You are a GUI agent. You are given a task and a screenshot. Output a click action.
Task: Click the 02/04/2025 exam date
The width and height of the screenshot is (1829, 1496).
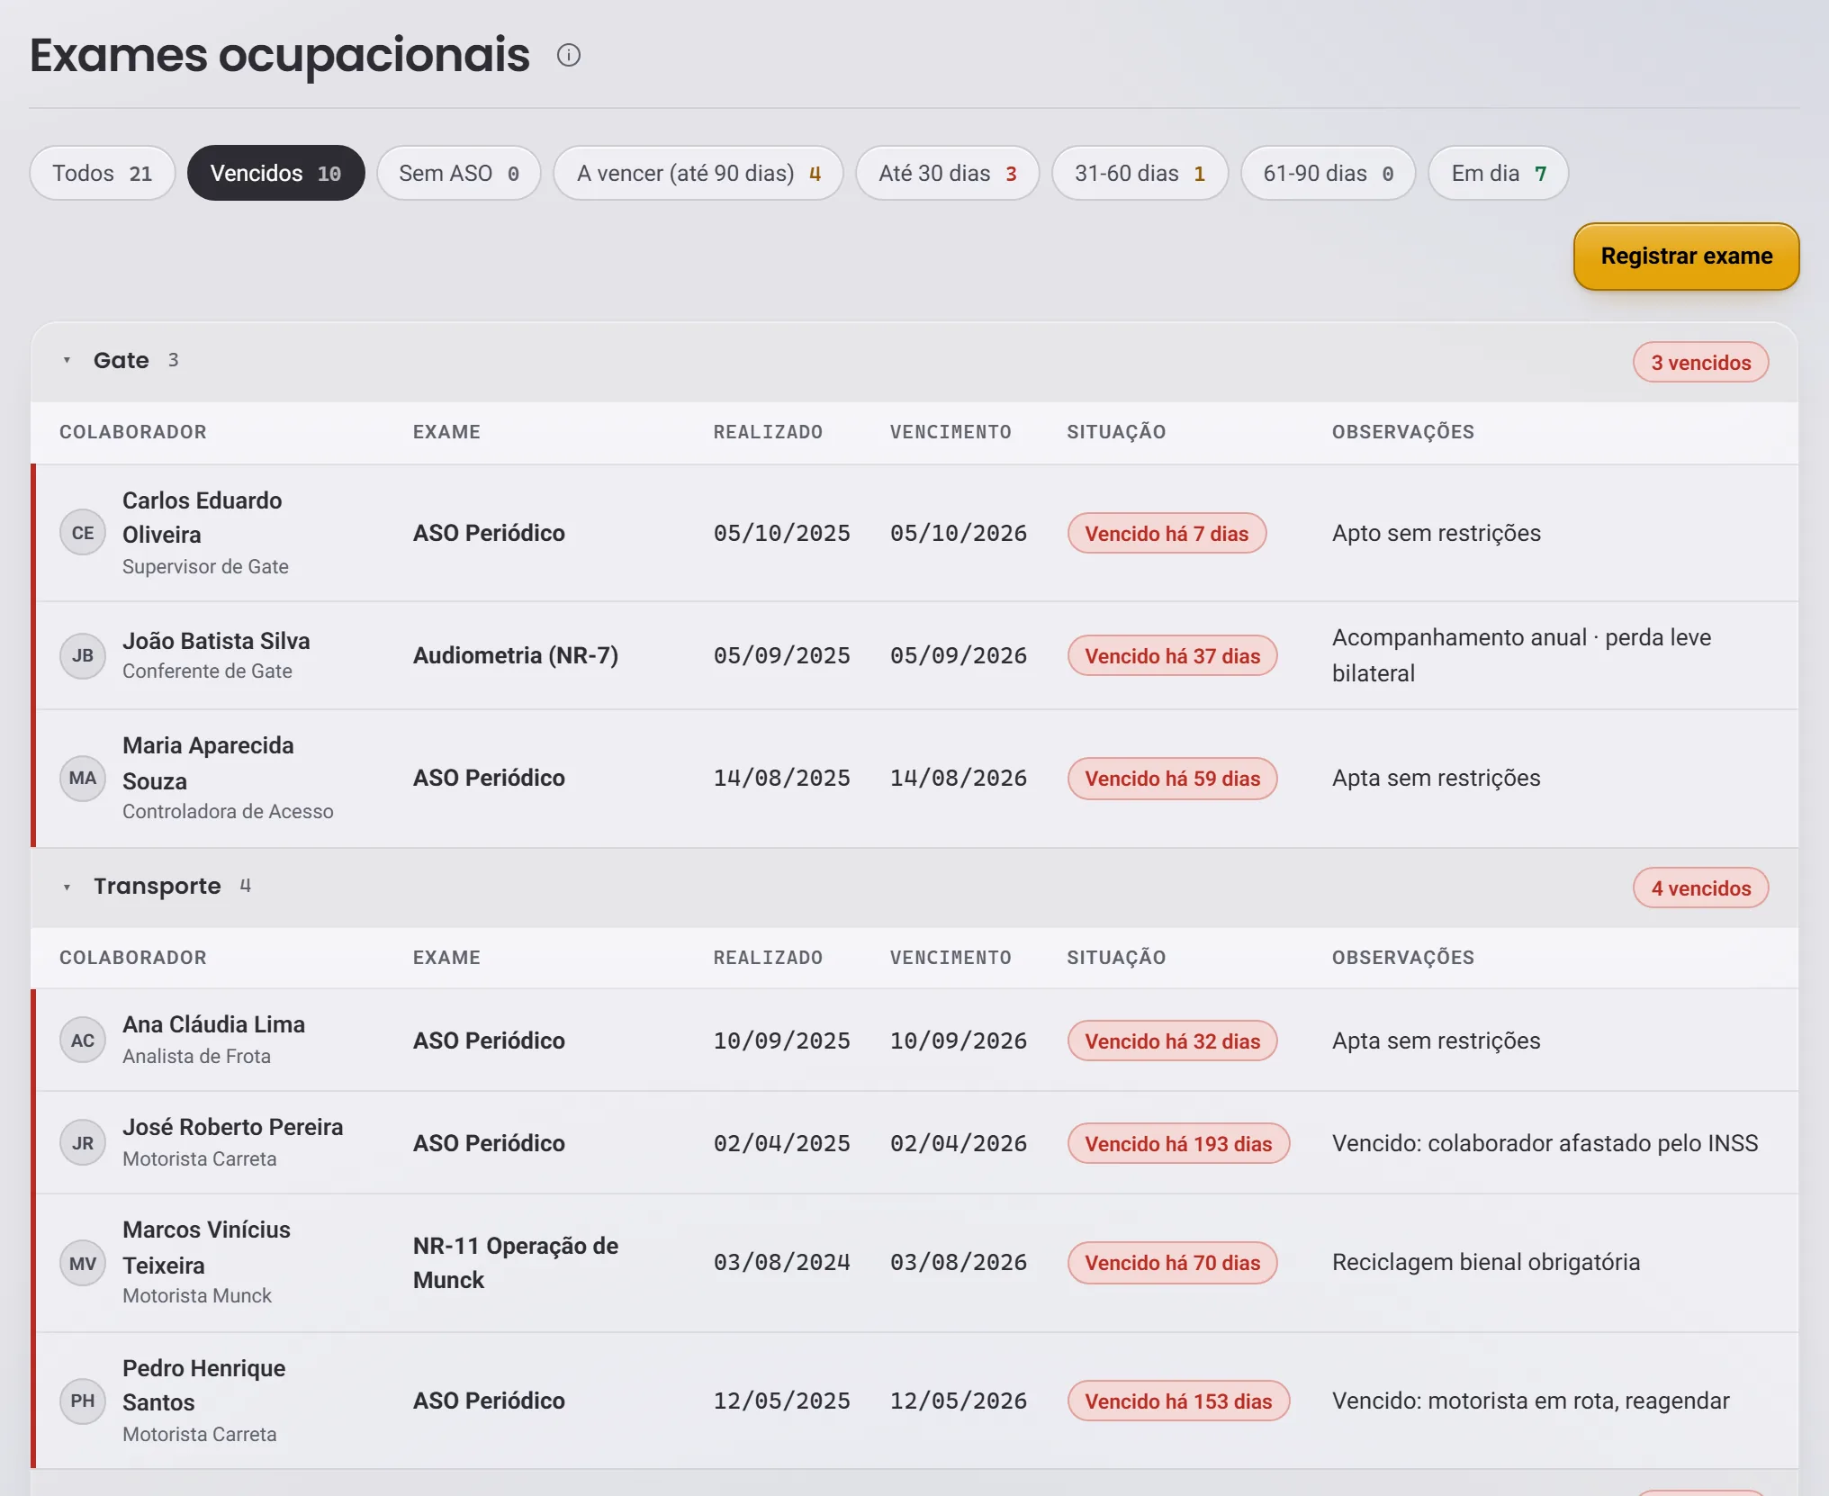[782, 1143]
